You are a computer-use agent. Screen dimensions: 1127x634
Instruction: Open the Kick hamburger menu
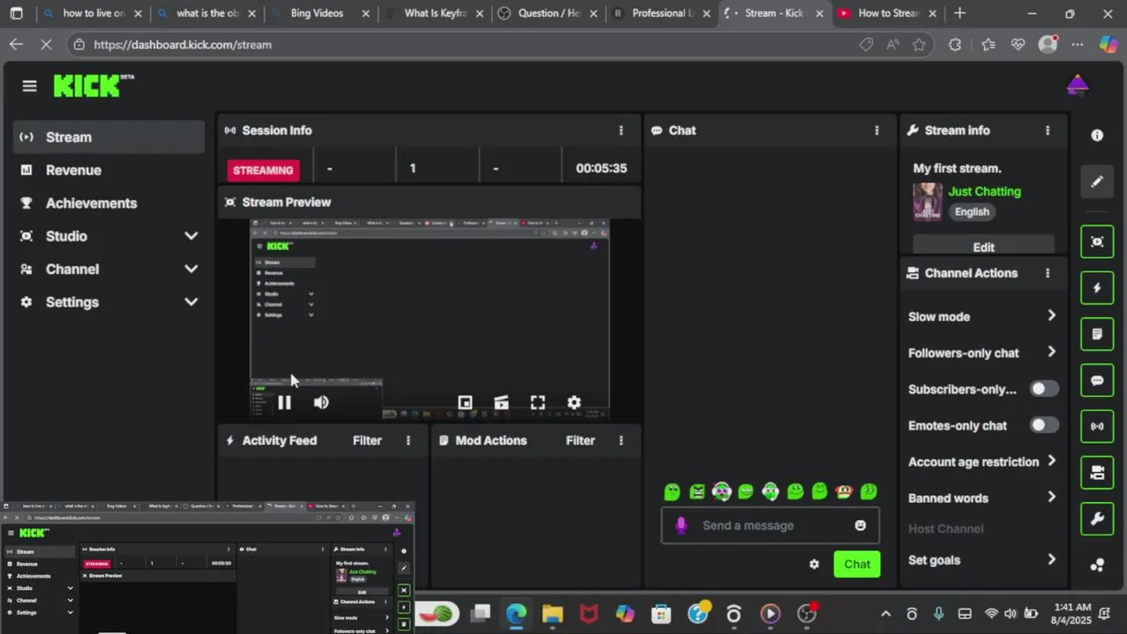29,85
